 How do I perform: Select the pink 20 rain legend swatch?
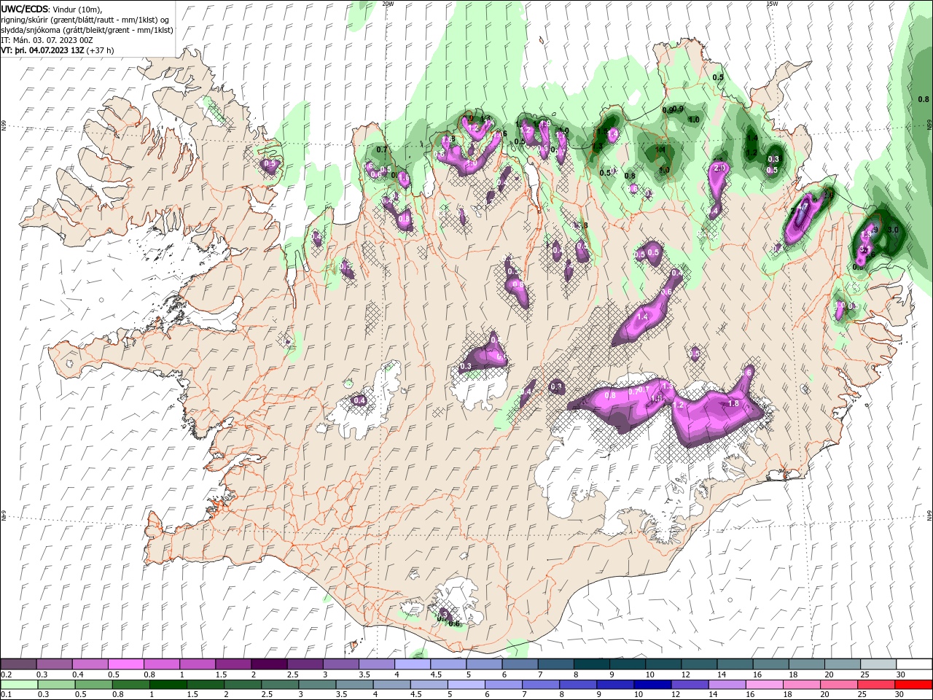click(838, 685)
